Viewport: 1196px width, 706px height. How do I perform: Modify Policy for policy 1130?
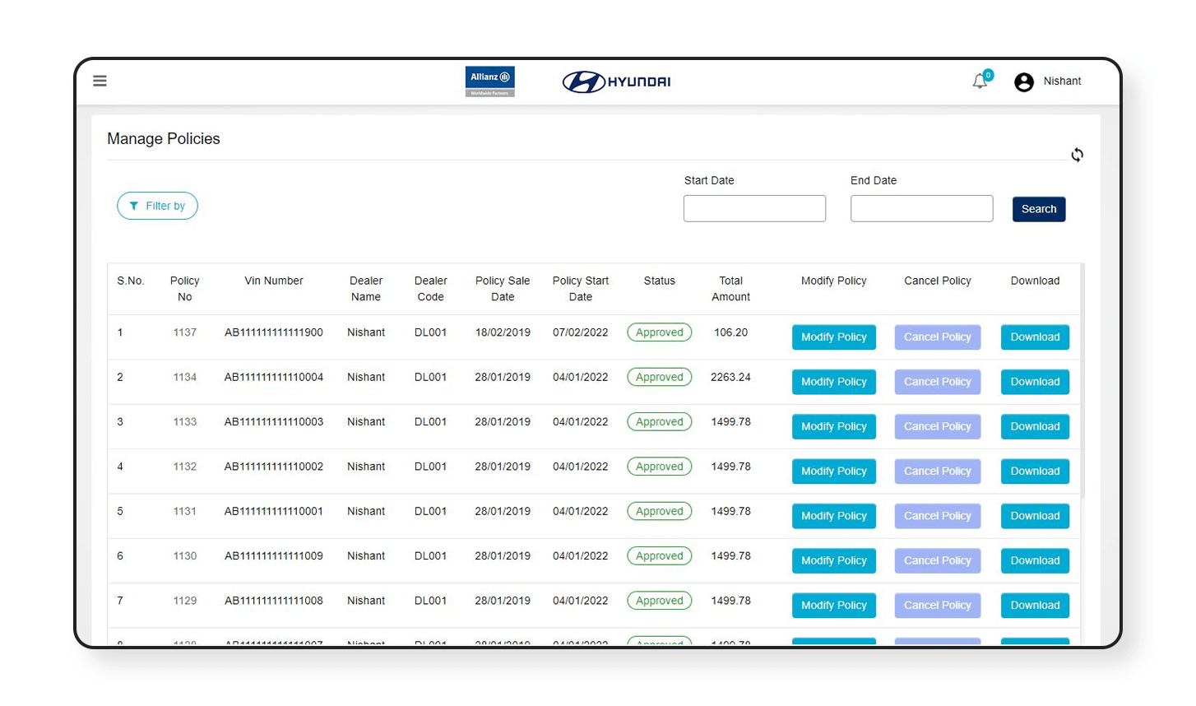pos(834,560)
